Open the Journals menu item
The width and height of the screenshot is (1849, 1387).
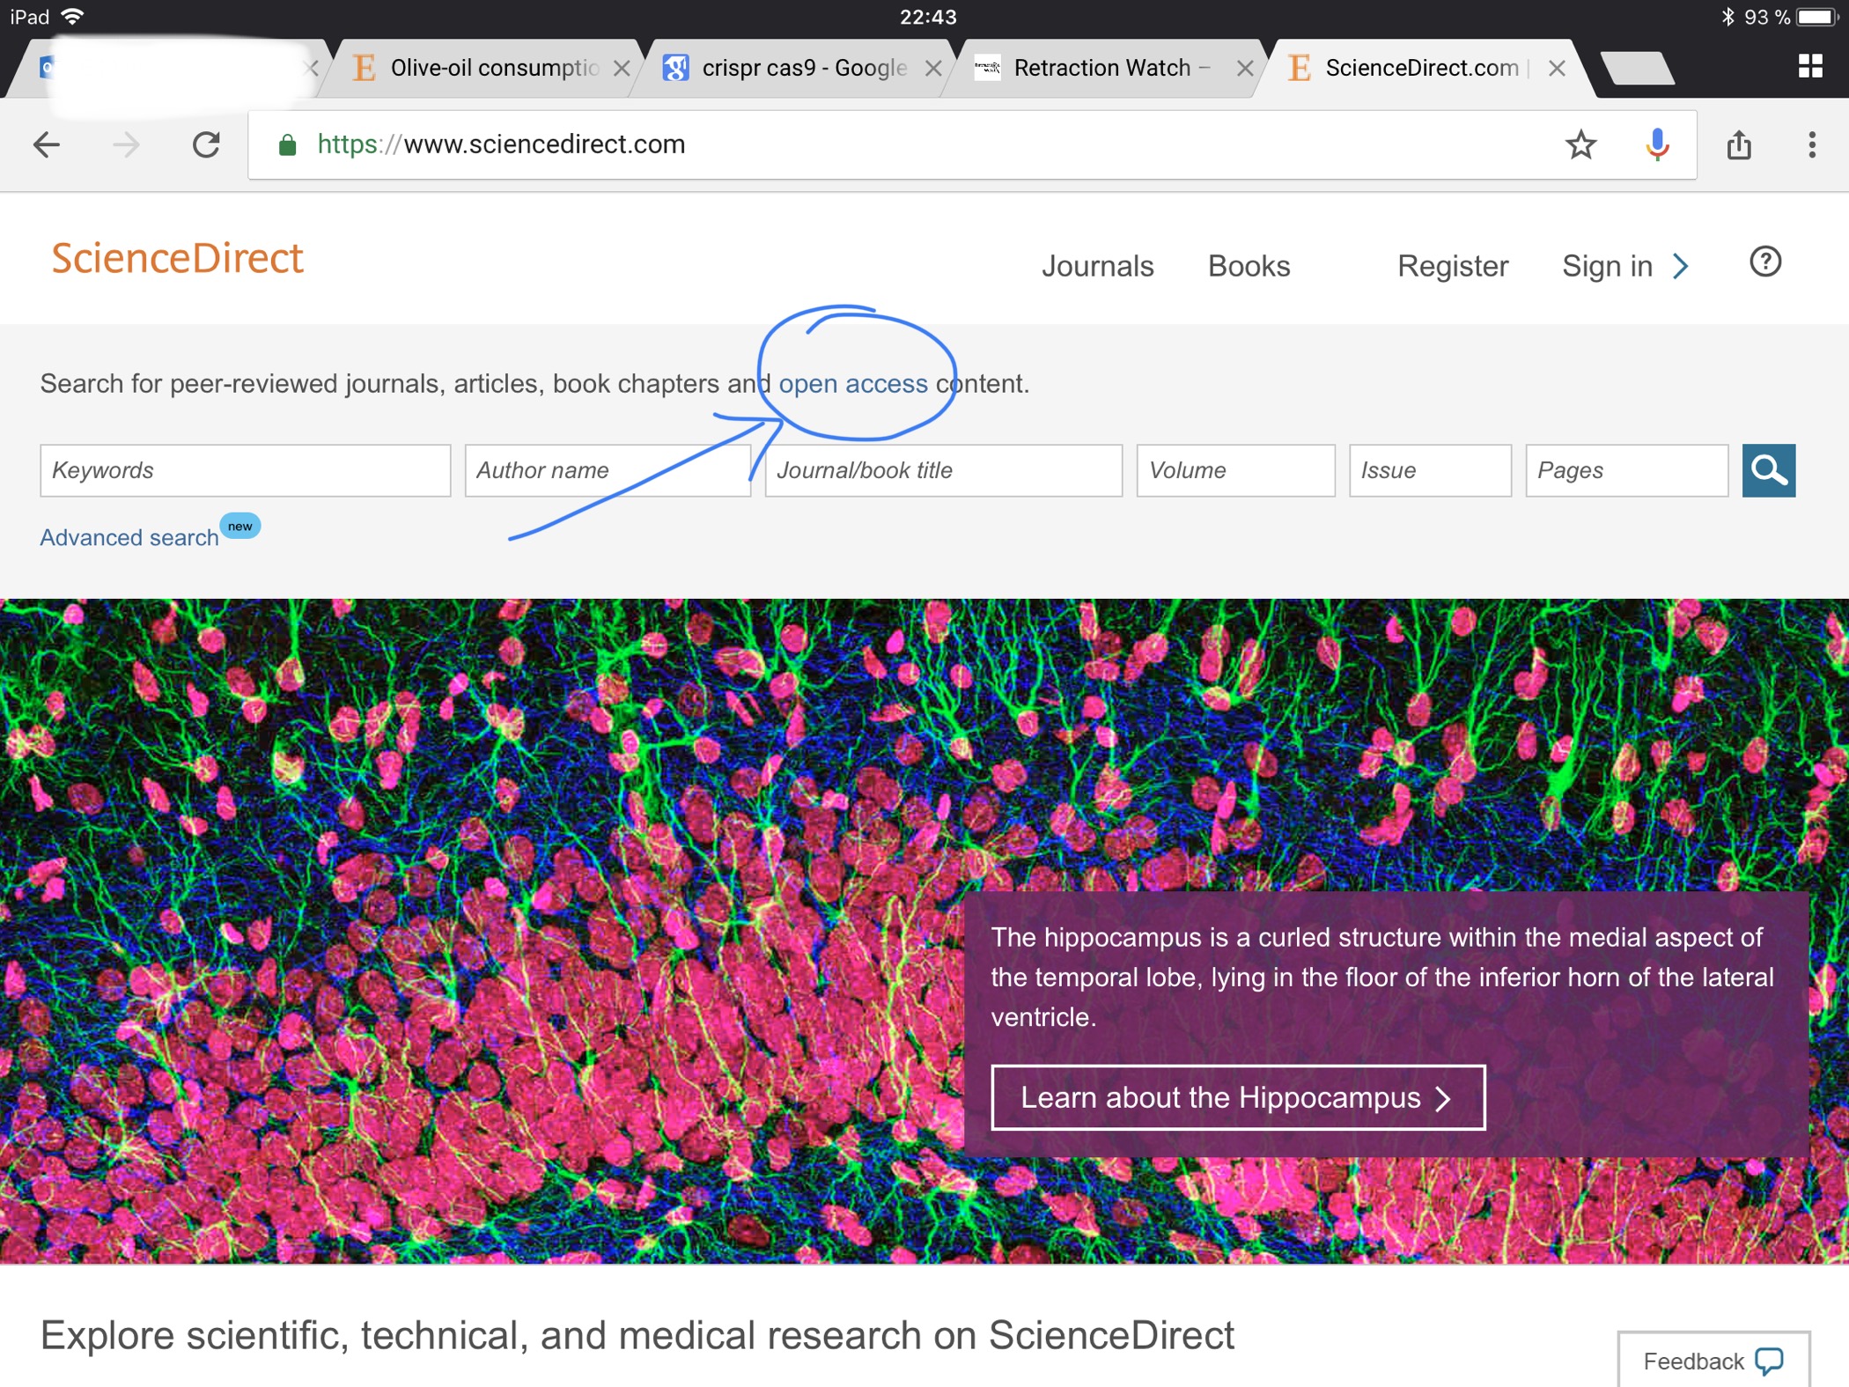pyautogui.click(x=1097, y=266)
